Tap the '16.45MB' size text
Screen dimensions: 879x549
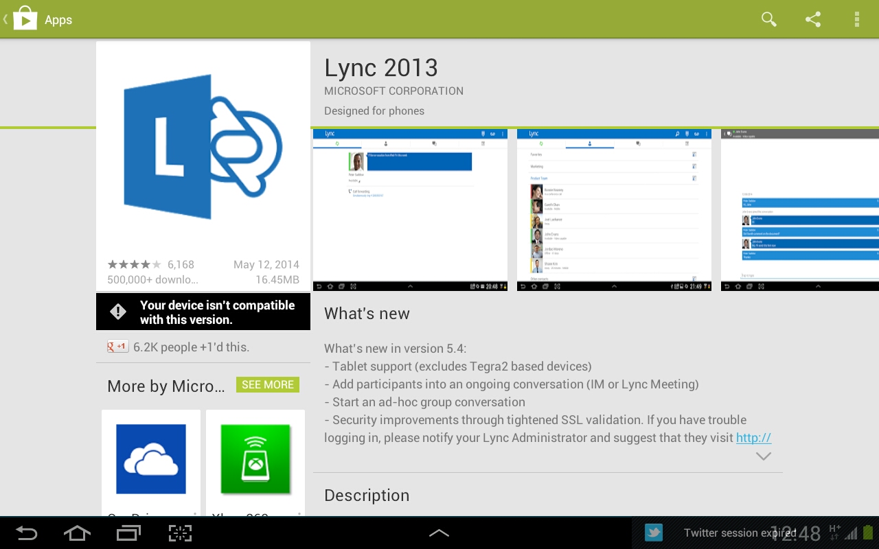(277, 280)
